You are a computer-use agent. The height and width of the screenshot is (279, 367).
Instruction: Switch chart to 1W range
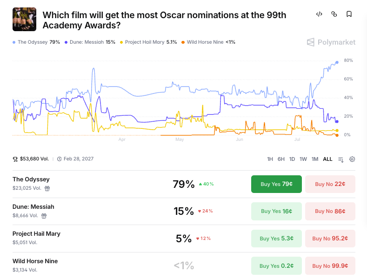coord(303,159)
